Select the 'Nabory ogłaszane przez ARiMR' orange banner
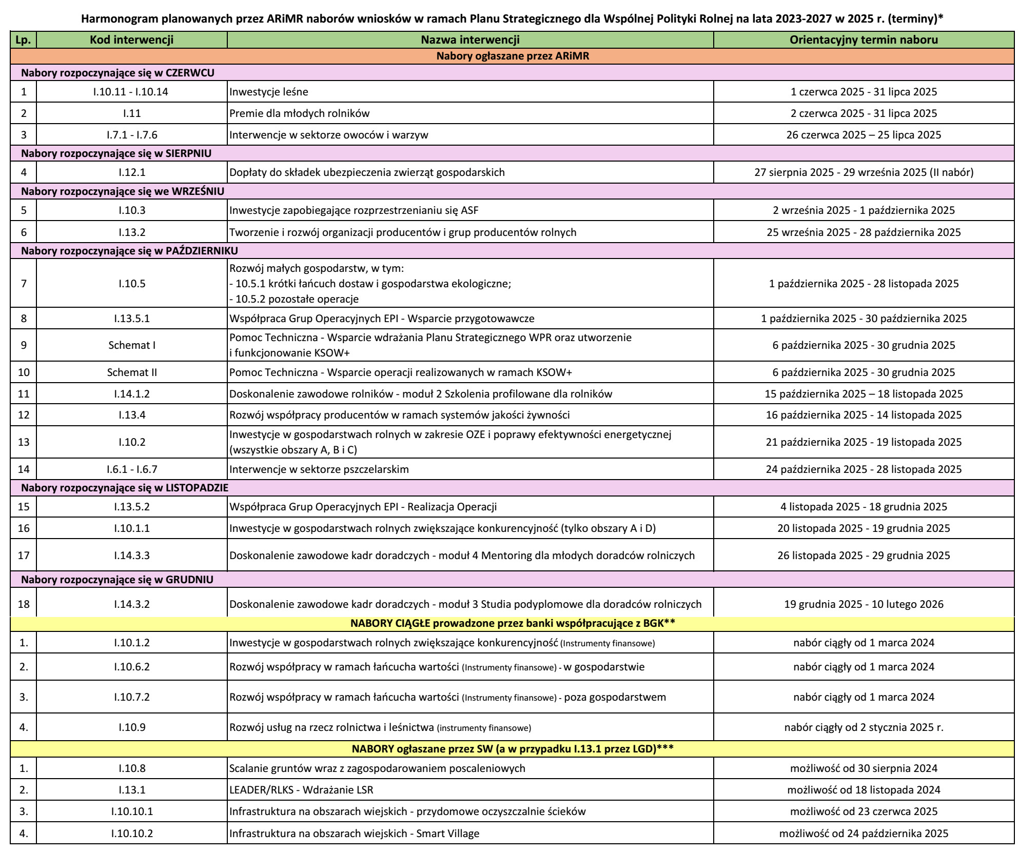 [512, 56]
